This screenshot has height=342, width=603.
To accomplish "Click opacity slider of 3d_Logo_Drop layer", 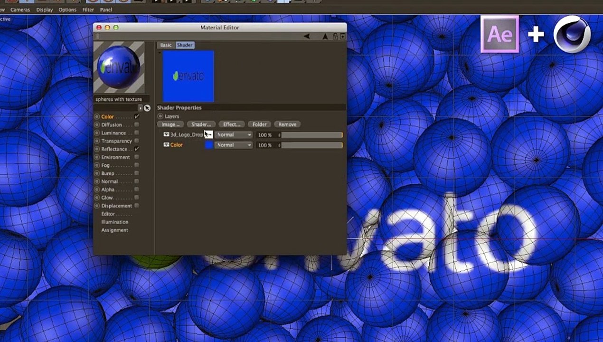I will point(312,135).
